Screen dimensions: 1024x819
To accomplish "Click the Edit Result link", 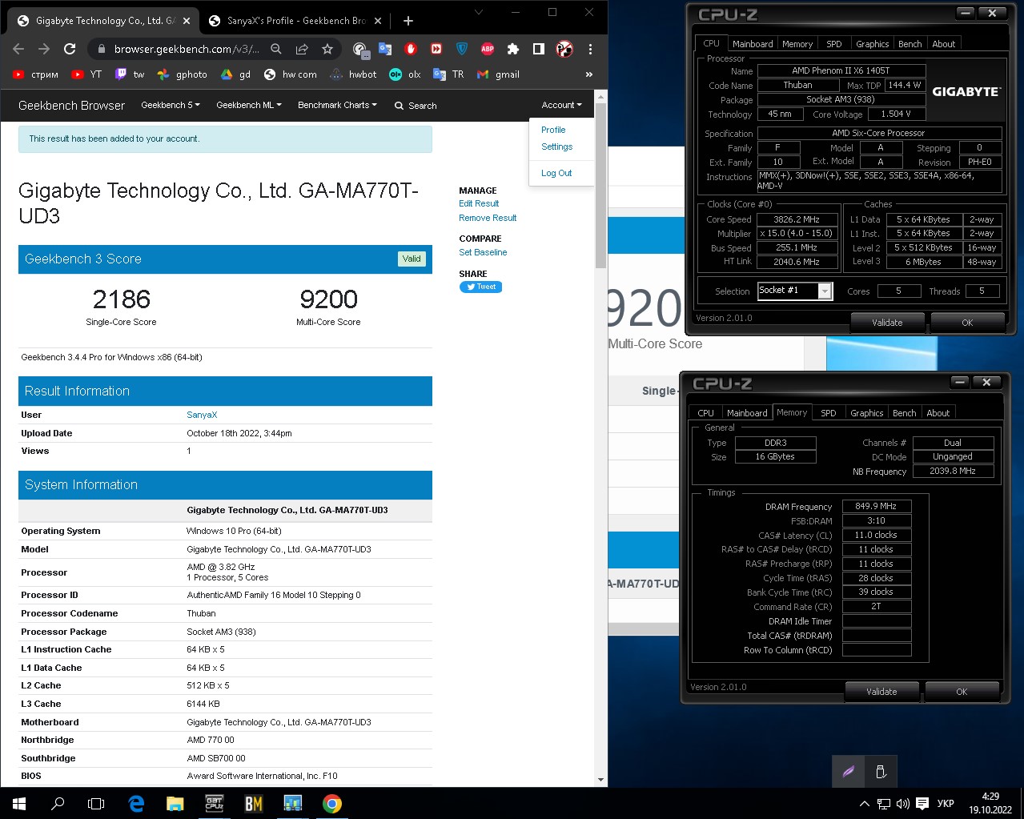I will pos(479,203).
